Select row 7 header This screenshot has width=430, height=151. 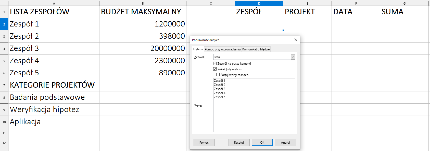[4, 85]
